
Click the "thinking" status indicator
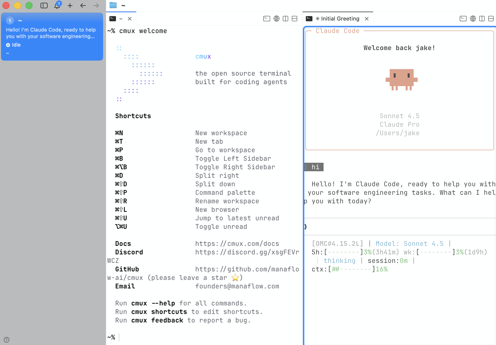pos(339,261)
